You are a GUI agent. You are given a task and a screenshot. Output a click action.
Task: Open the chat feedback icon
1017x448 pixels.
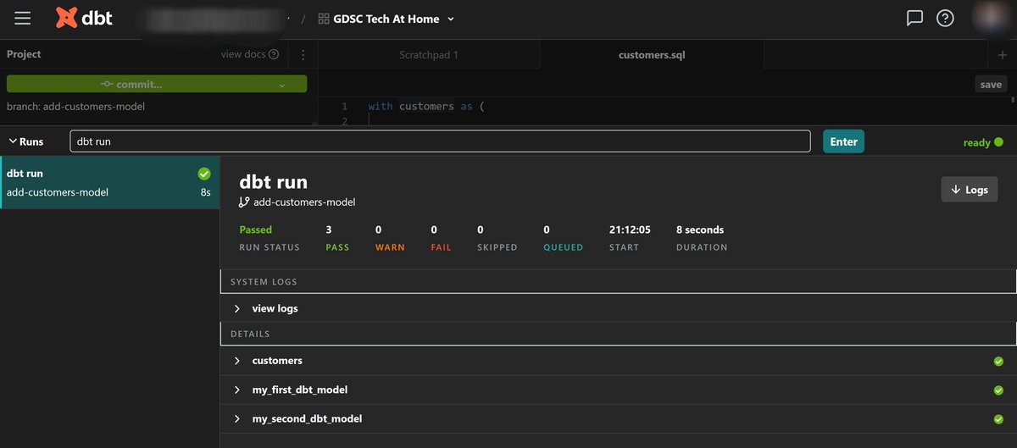pos(914,18)
